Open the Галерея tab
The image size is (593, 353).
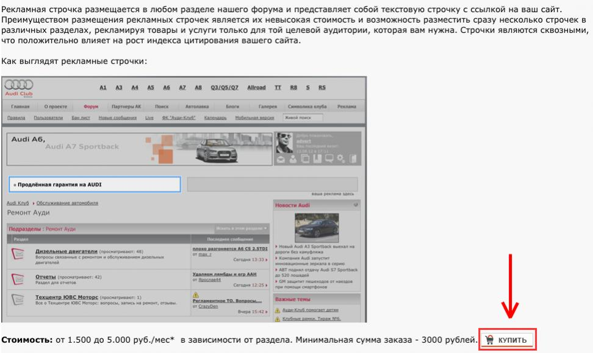pyautogui.click(x=268, y=107)
